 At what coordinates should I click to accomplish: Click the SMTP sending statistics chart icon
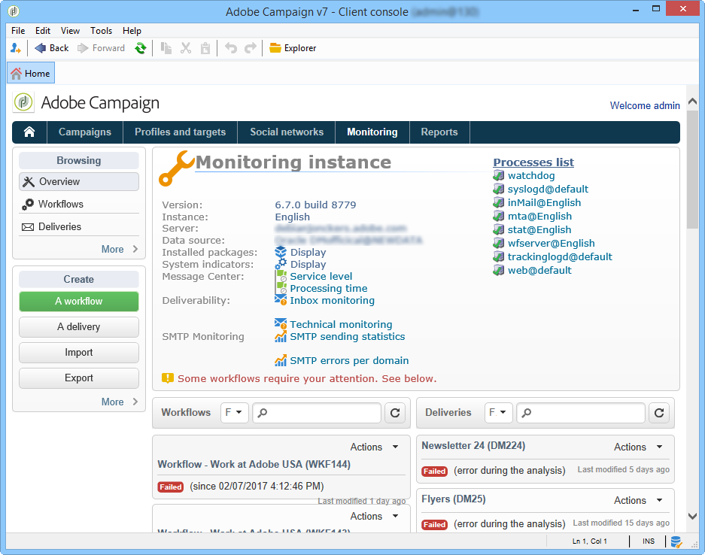click(x=281, y=336)
